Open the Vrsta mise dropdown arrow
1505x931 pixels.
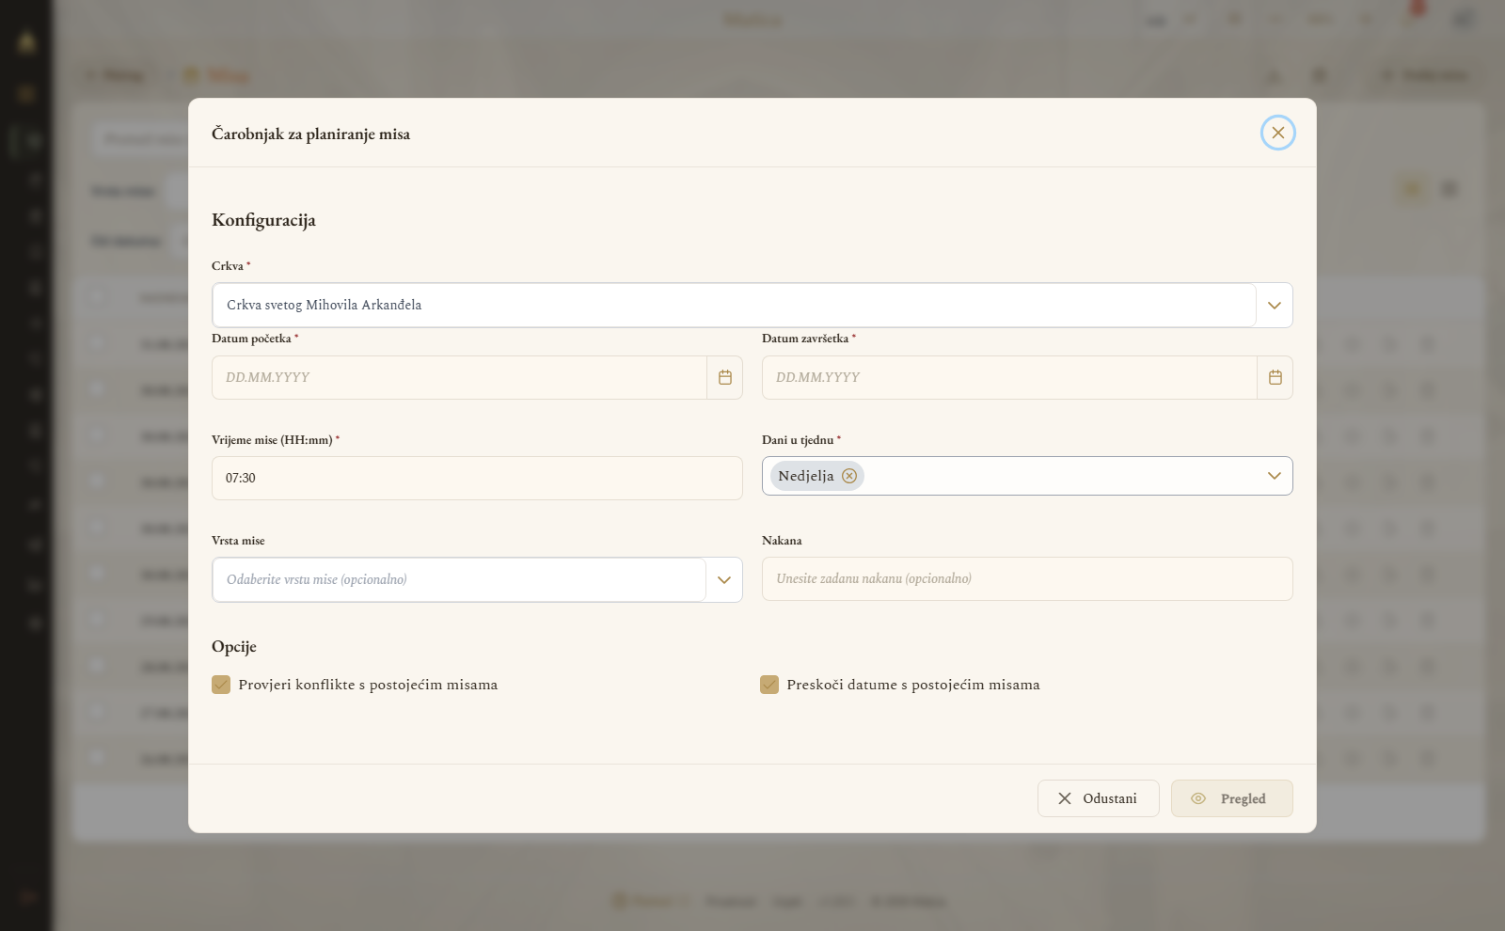[724, 580]
